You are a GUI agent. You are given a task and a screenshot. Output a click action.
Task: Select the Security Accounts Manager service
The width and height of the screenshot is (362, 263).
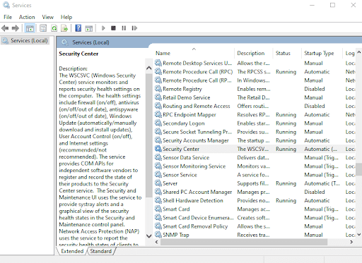point(255,140)
